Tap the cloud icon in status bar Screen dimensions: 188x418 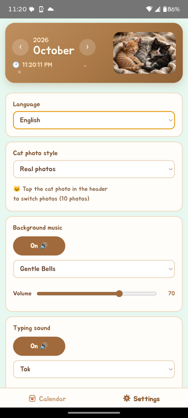tap(50, 9)
